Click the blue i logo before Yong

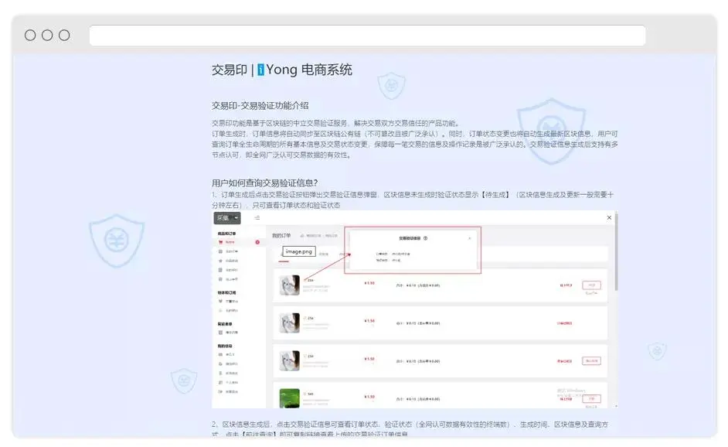(261, 70)
